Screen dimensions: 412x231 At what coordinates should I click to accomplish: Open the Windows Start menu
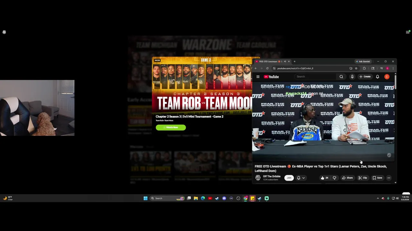145,198
